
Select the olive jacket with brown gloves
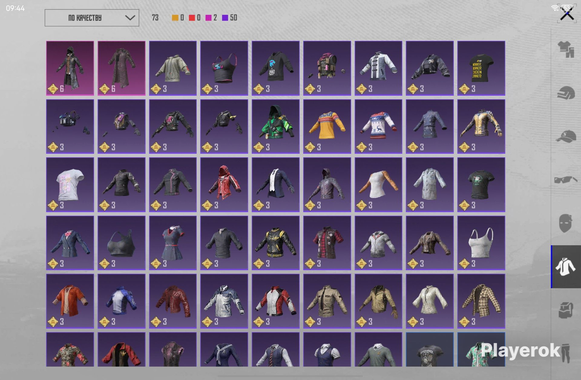pos(379,301)
